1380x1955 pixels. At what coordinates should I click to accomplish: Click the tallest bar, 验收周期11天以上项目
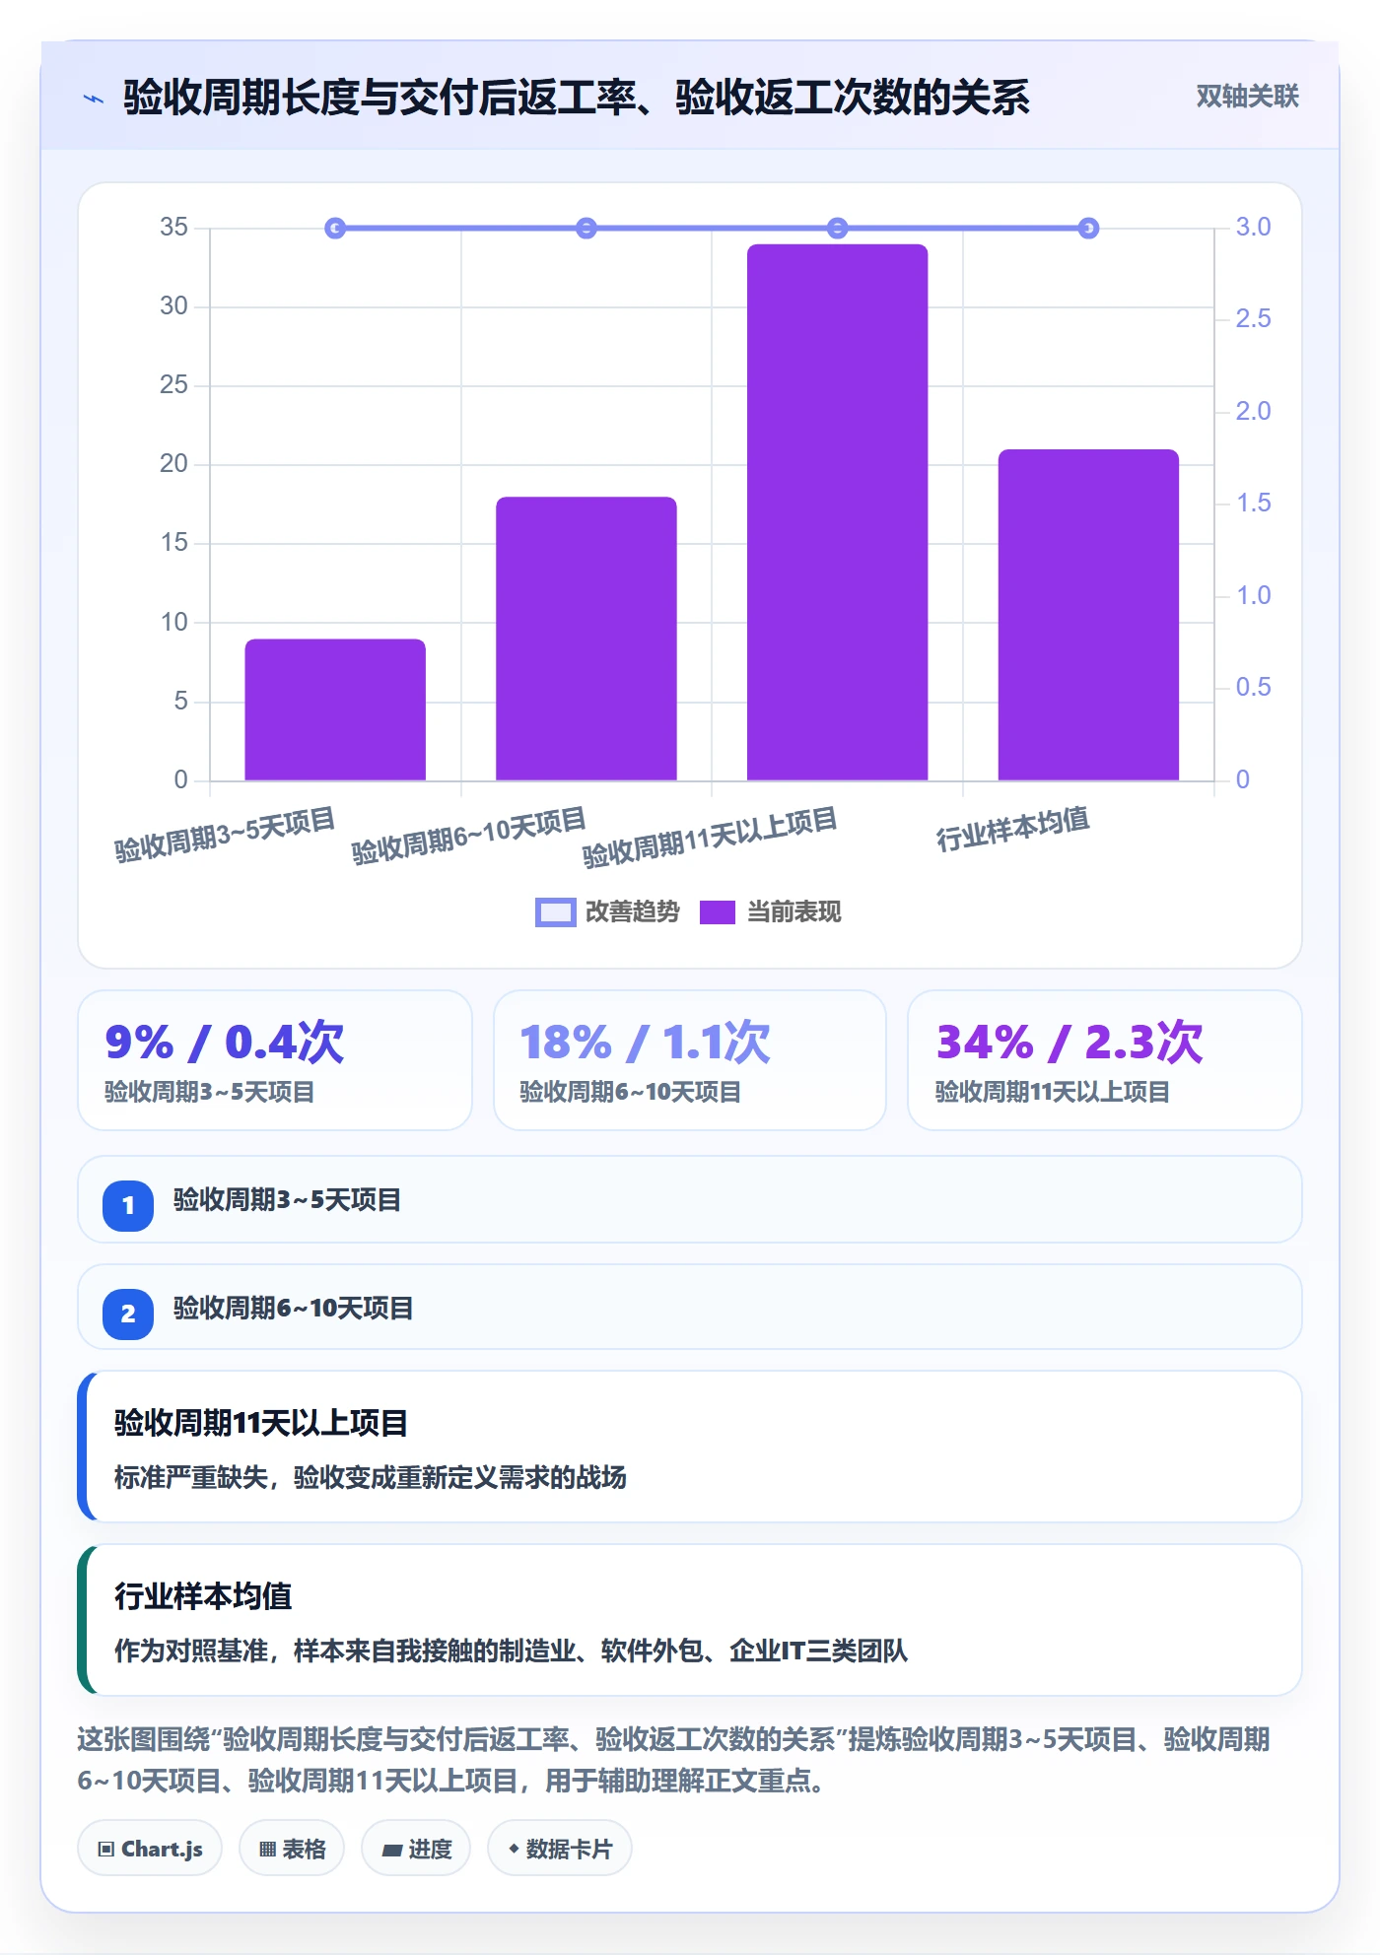pyautogui.click(x=837, y=512)
